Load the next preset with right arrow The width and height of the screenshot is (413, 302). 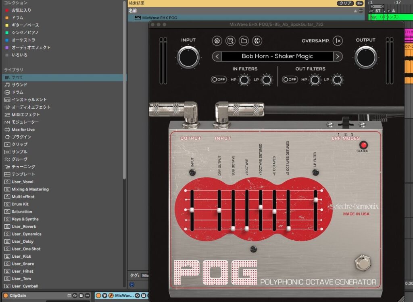[x=338, y=56]
